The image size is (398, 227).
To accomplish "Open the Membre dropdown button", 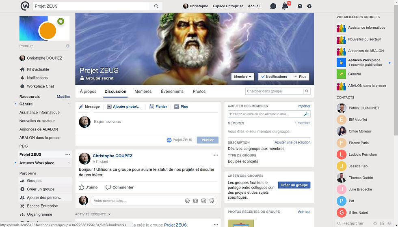I will tap(243, 77).
